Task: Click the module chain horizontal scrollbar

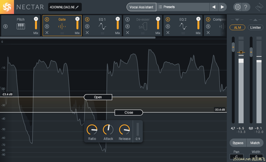Action: tap(78, 38)
